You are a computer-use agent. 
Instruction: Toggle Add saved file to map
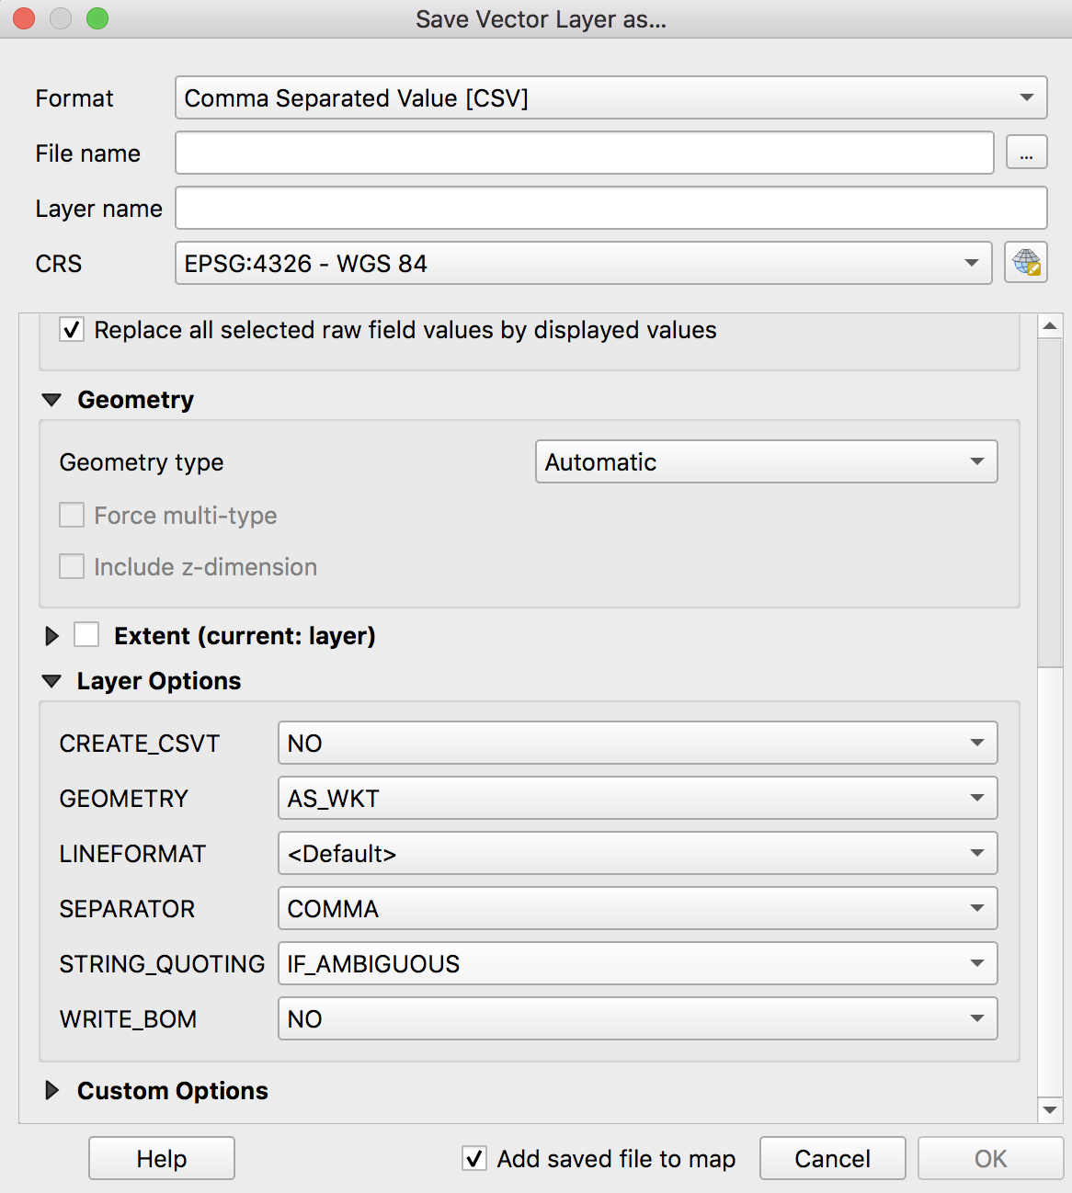474,1159
